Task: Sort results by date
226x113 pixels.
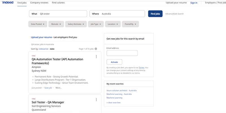Action: tap(52, 49)
